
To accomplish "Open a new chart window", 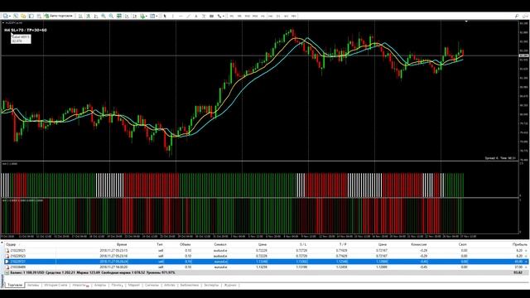I will point(6,16).
